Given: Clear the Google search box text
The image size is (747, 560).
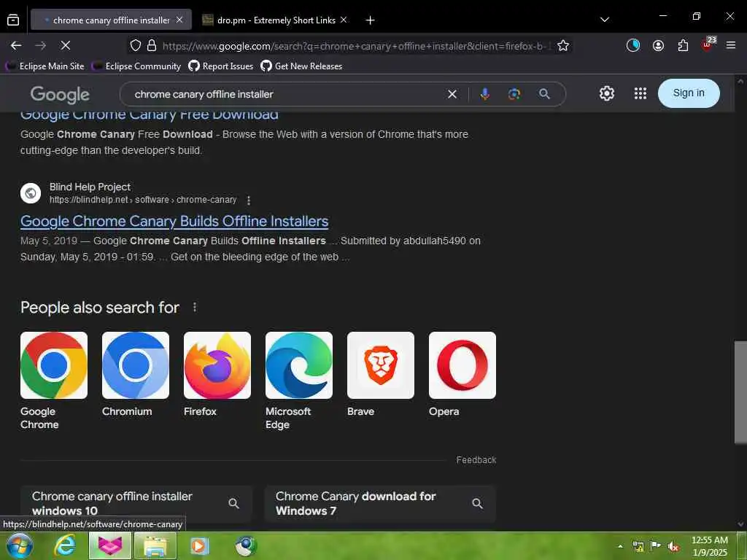Looking at the screenshot, I should tap(452, 94).
